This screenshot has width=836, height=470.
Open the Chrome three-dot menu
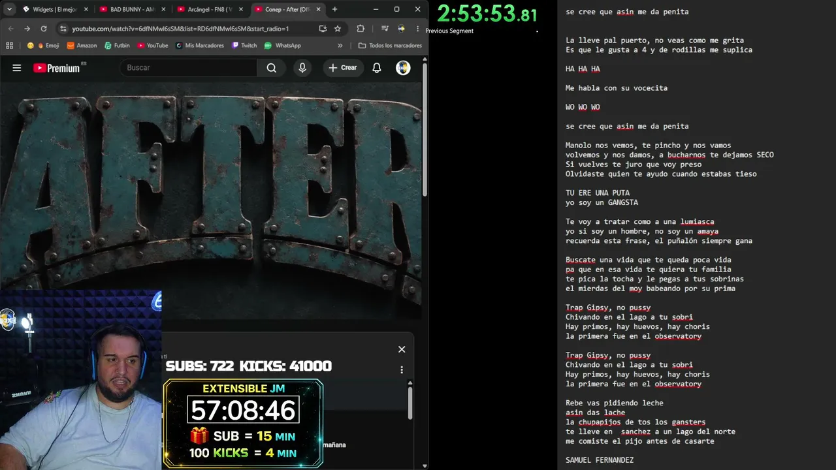(417, 29)
